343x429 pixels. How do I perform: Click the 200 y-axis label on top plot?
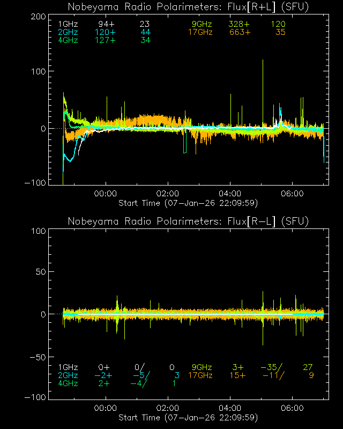tap(36, 17)
